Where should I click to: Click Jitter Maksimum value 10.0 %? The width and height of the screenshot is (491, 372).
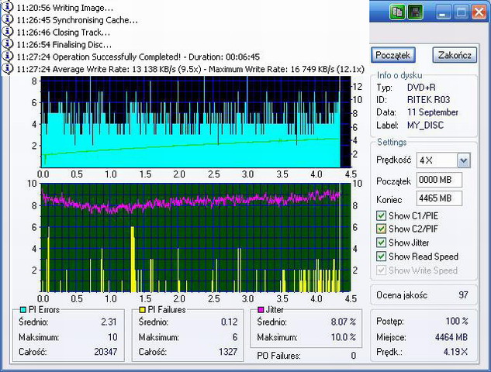343,337
